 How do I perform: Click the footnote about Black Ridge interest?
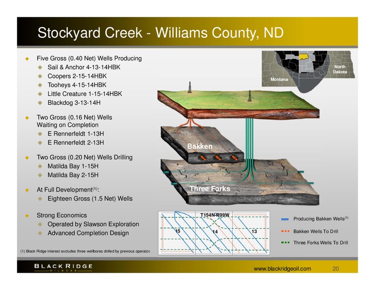tap(86, 251)
